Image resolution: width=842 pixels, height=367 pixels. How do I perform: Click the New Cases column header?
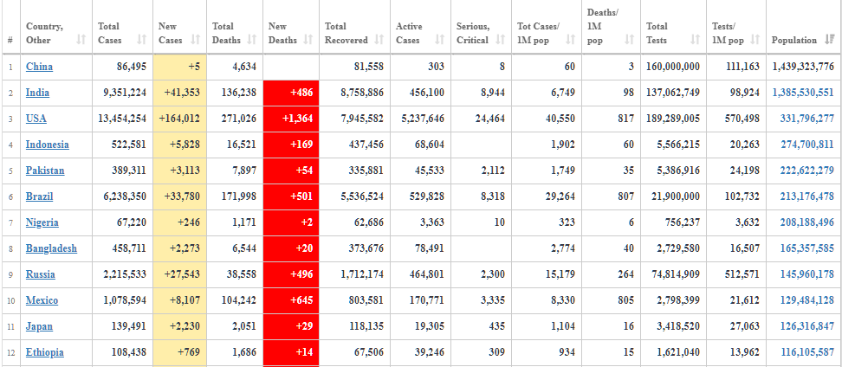[179, 27]
